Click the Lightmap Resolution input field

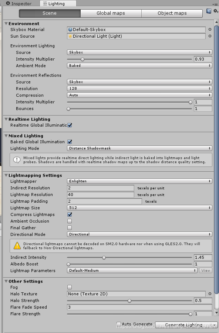pyautogui.click(x=101, y=195)
